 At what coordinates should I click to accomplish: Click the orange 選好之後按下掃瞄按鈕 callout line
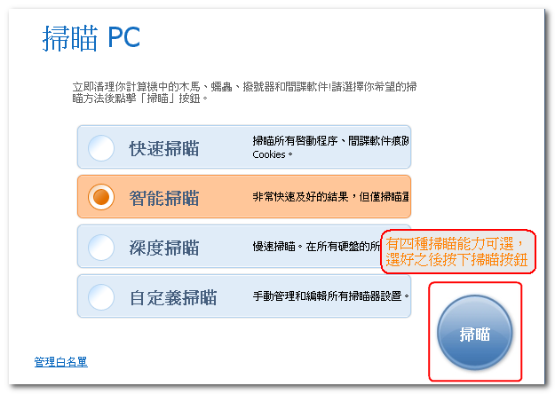pyautogui.click(x=456, y=260)
